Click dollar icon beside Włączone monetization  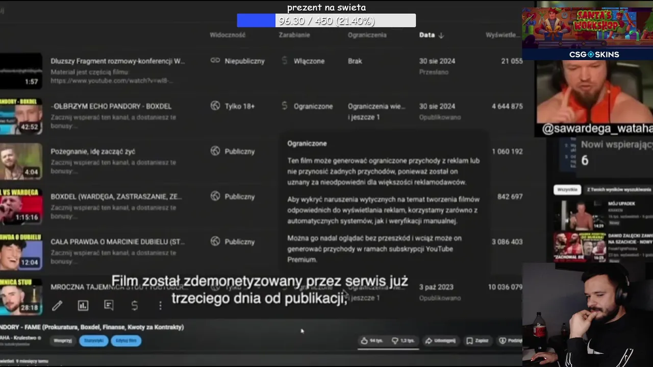click(285, 61)
